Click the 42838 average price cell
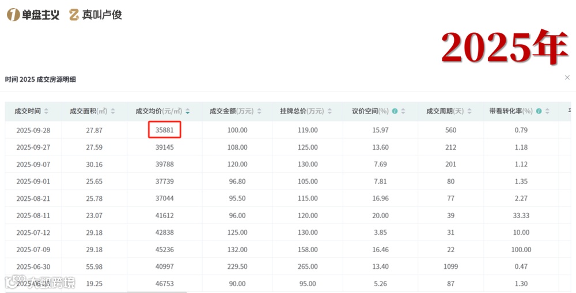This screenshot has width=576, height=293. click(x=165, y=233)
